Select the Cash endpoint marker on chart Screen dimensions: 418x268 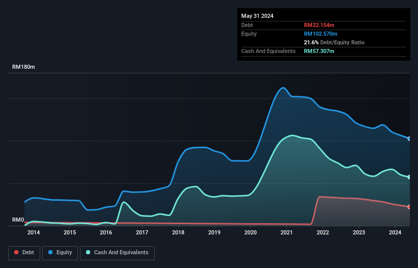(409, 177)
